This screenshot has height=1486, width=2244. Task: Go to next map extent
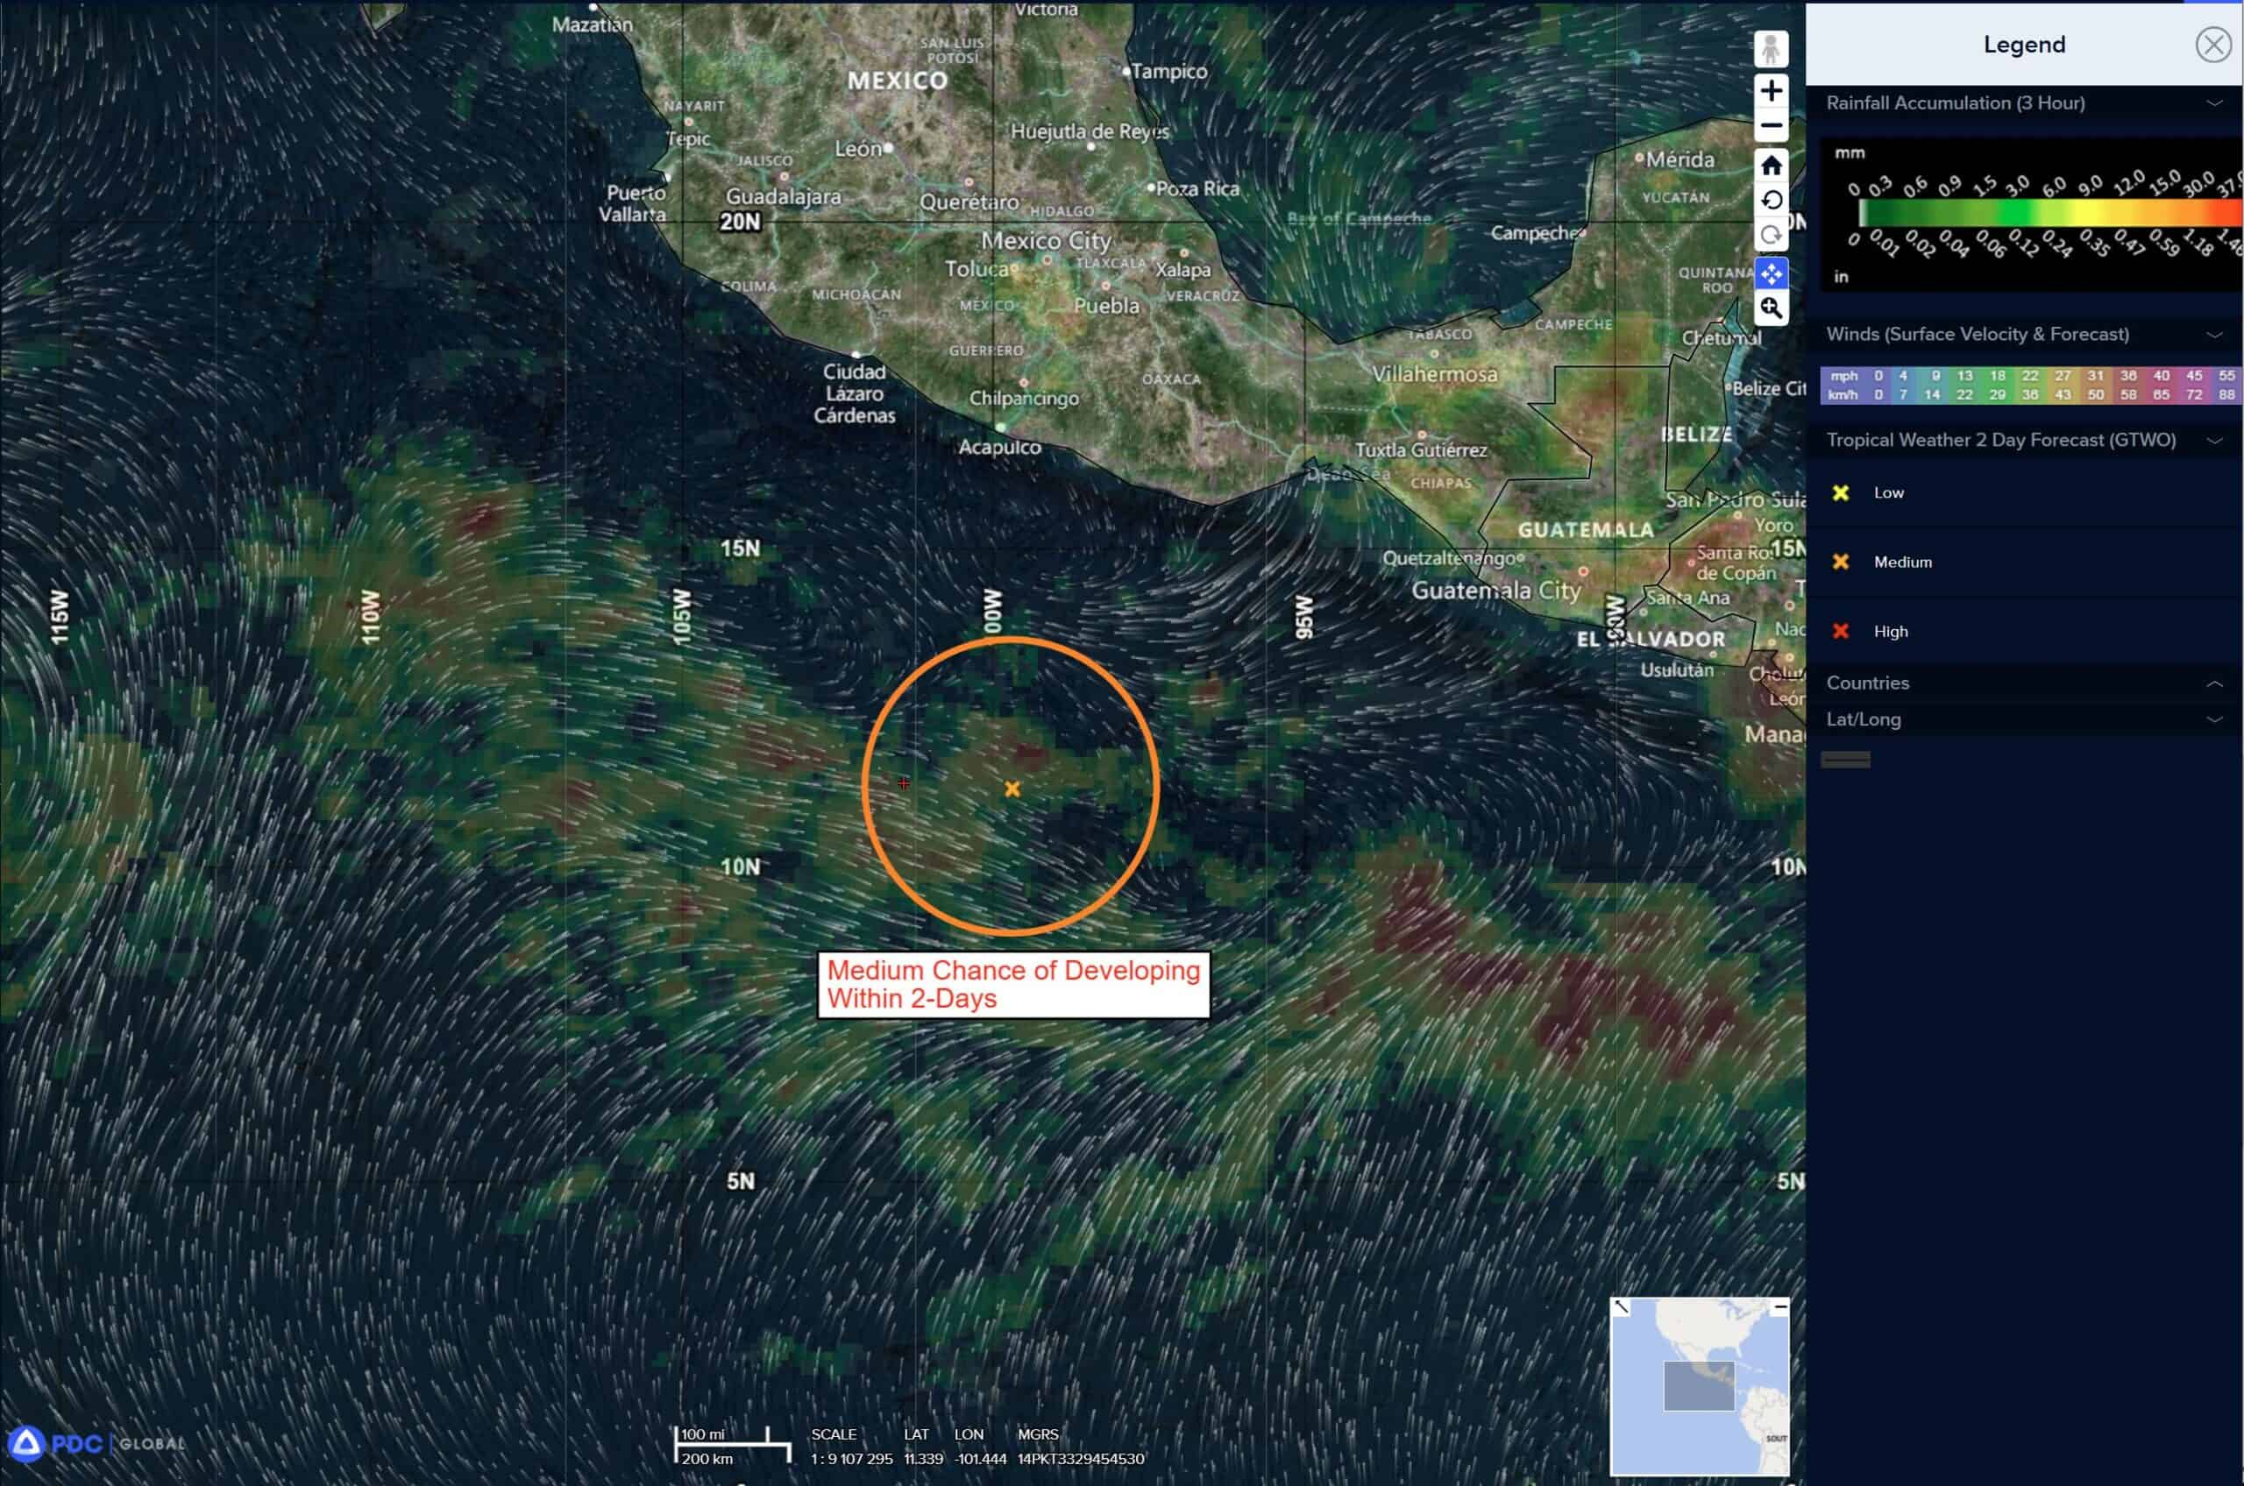pyautogui.click(x=1770, y=235)
